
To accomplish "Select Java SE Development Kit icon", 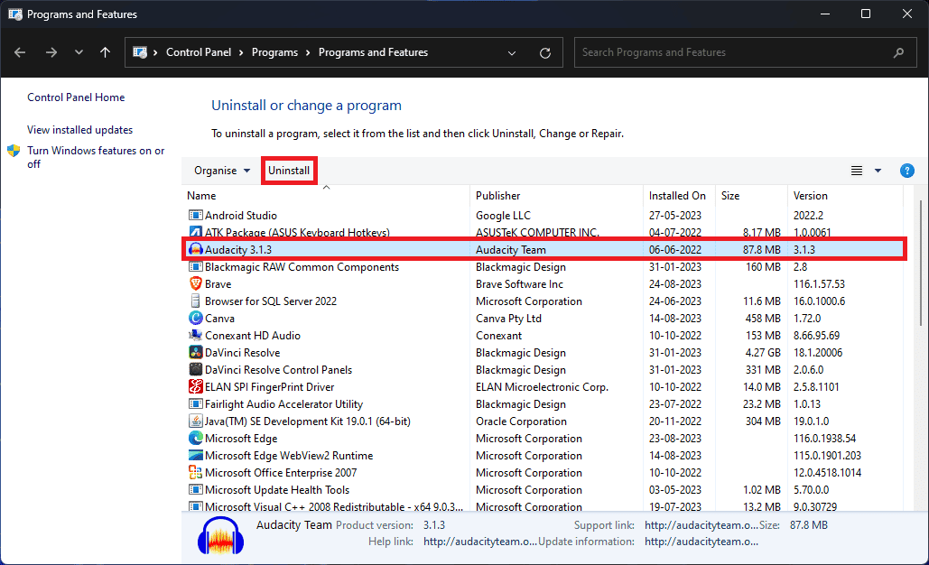I will pyautogui.click(x=196, y=421).
